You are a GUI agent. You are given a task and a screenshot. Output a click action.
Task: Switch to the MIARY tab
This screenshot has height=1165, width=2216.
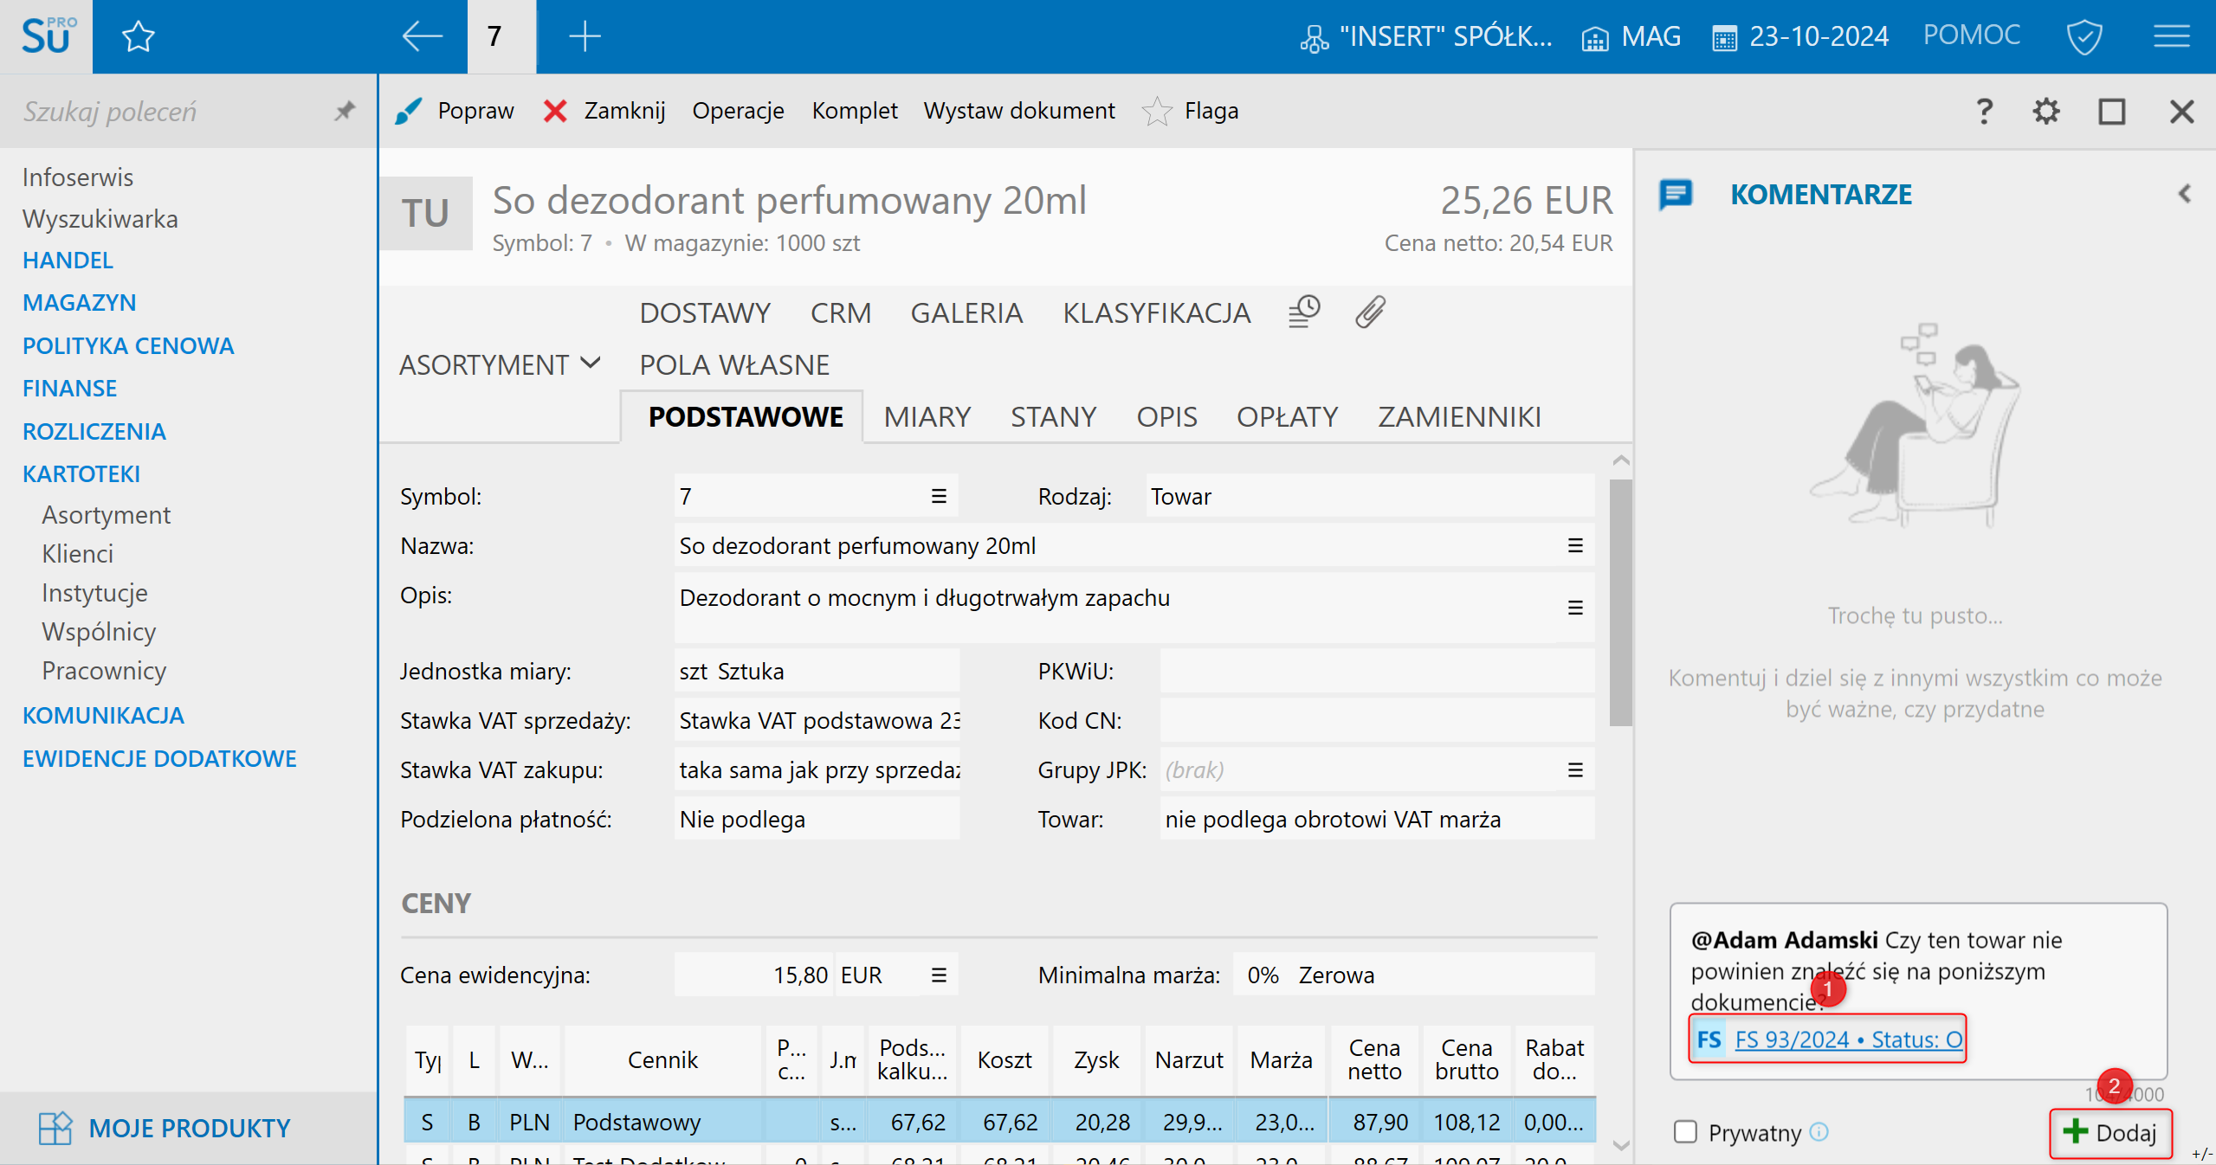click(x=927, y=417)
